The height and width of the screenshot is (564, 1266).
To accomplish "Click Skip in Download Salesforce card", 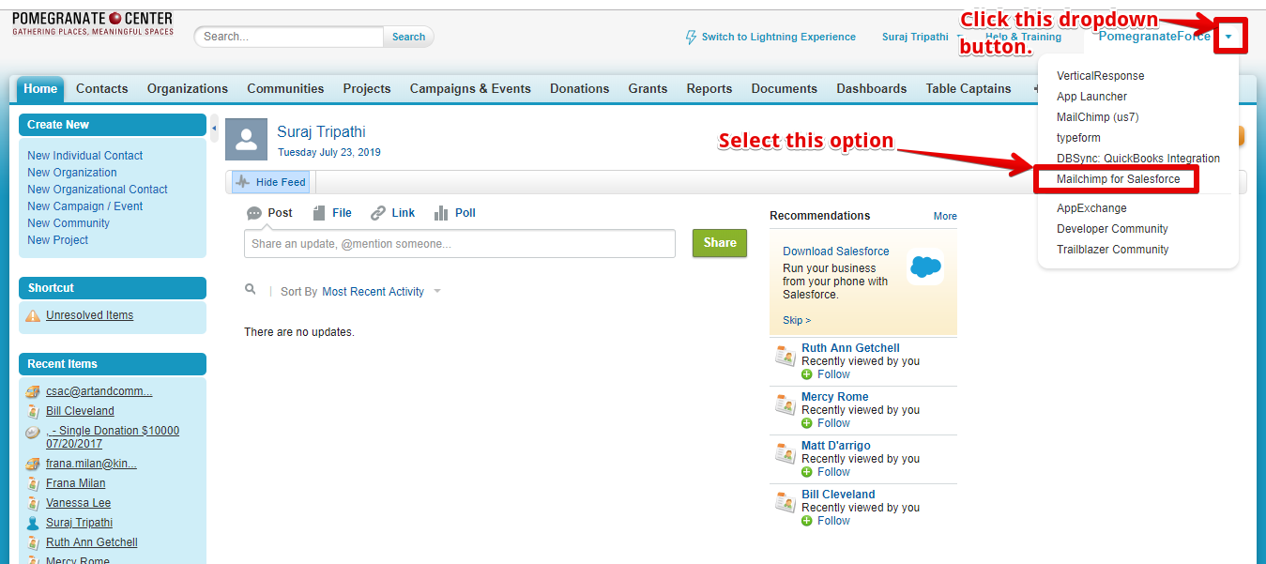I will click(797, 320).
